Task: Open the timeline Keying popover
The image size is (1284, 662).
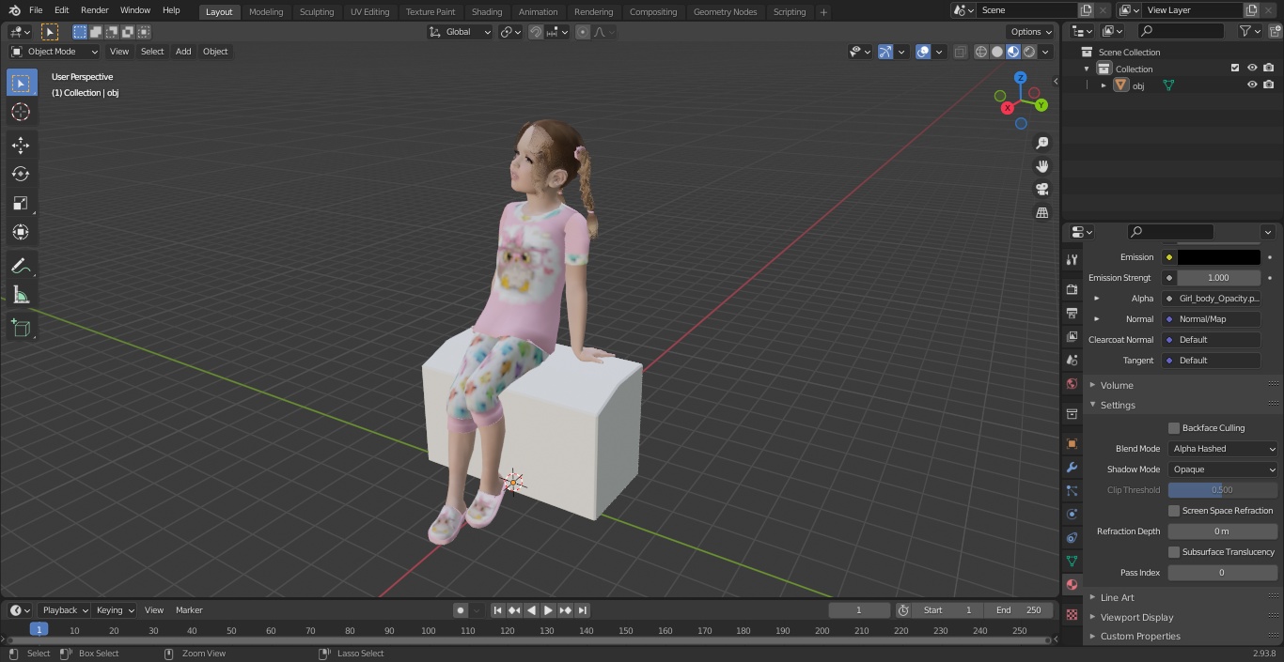Action: point(115,610)
